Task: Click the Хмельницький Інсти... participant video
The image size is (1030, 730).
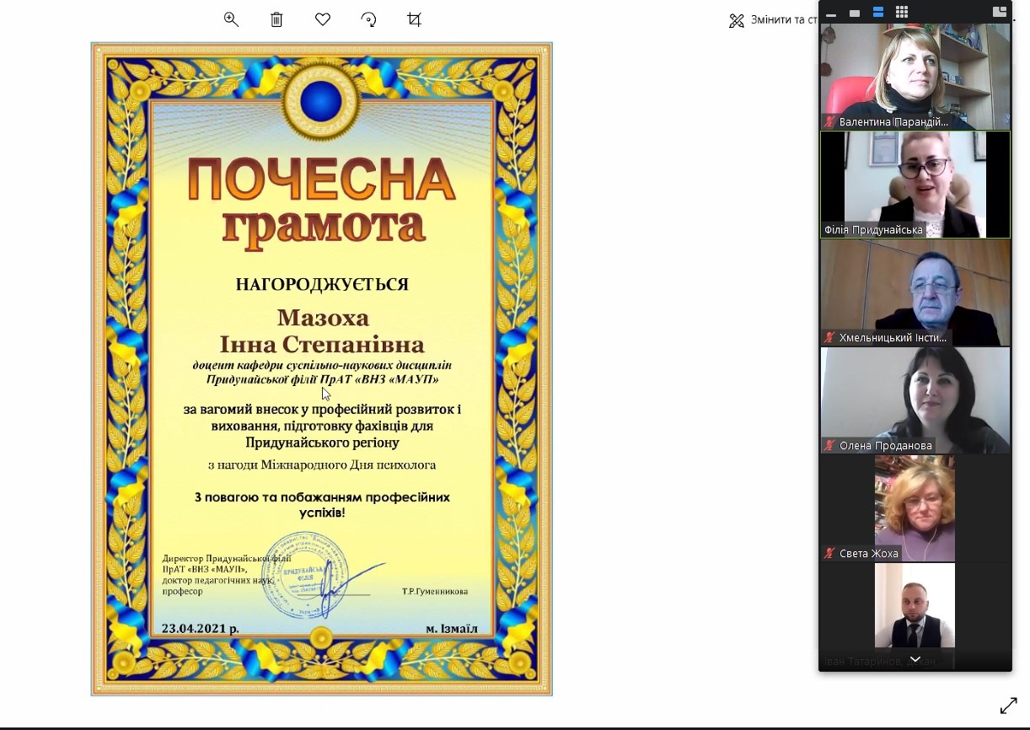Action: [915, 292]
